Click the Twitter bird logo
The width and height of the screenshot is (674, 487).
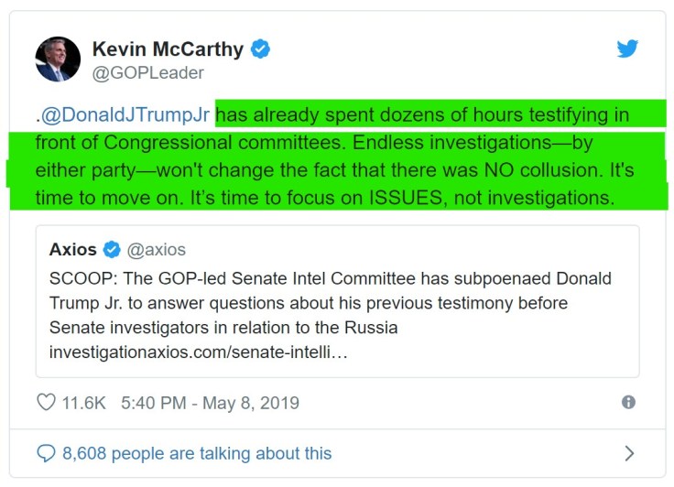click(x=627, y=49)
